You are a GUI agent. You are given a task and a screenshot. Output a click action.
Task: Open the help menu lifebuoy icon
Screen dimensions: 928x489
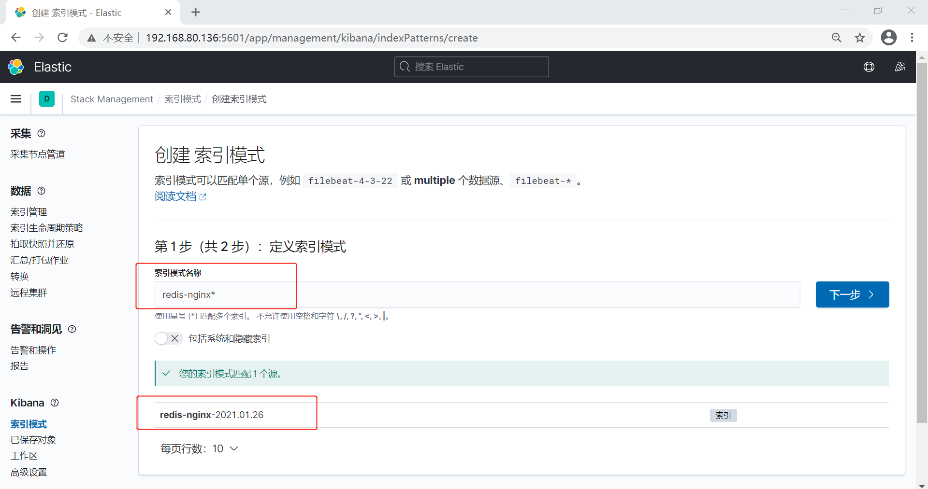pyautogui.click(x=869, y=67)
